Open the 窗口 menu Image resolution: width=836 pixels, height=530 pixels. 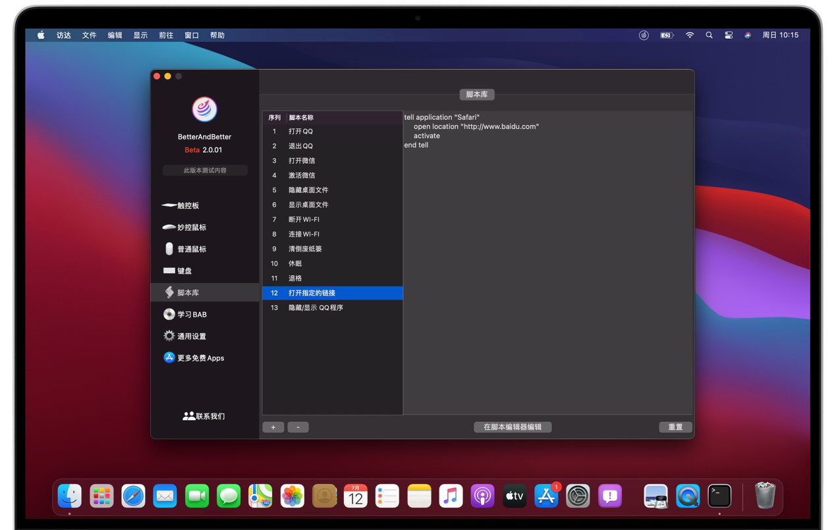(191, 35)
